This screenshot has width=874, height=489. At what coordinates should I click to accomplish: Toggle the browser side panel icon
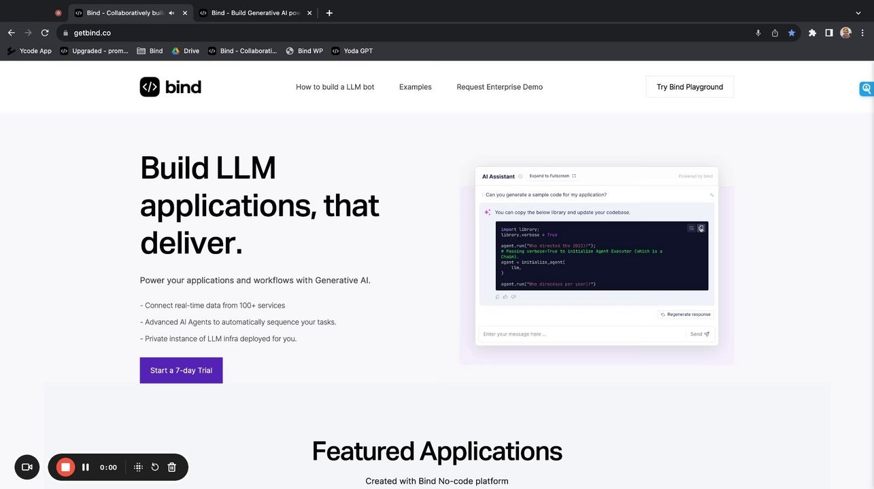pos(829,33)
